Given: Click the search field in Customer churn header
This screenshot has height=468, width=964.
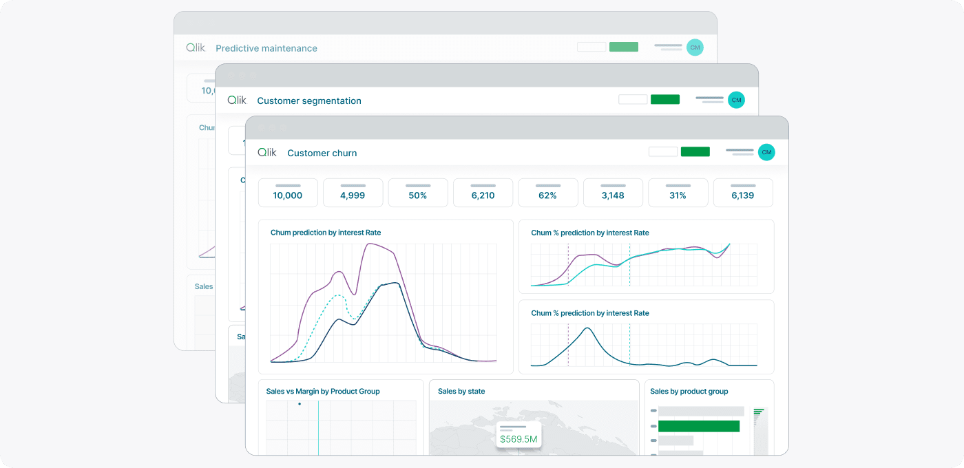Looking at the screenshot, I should pos(662,151).
